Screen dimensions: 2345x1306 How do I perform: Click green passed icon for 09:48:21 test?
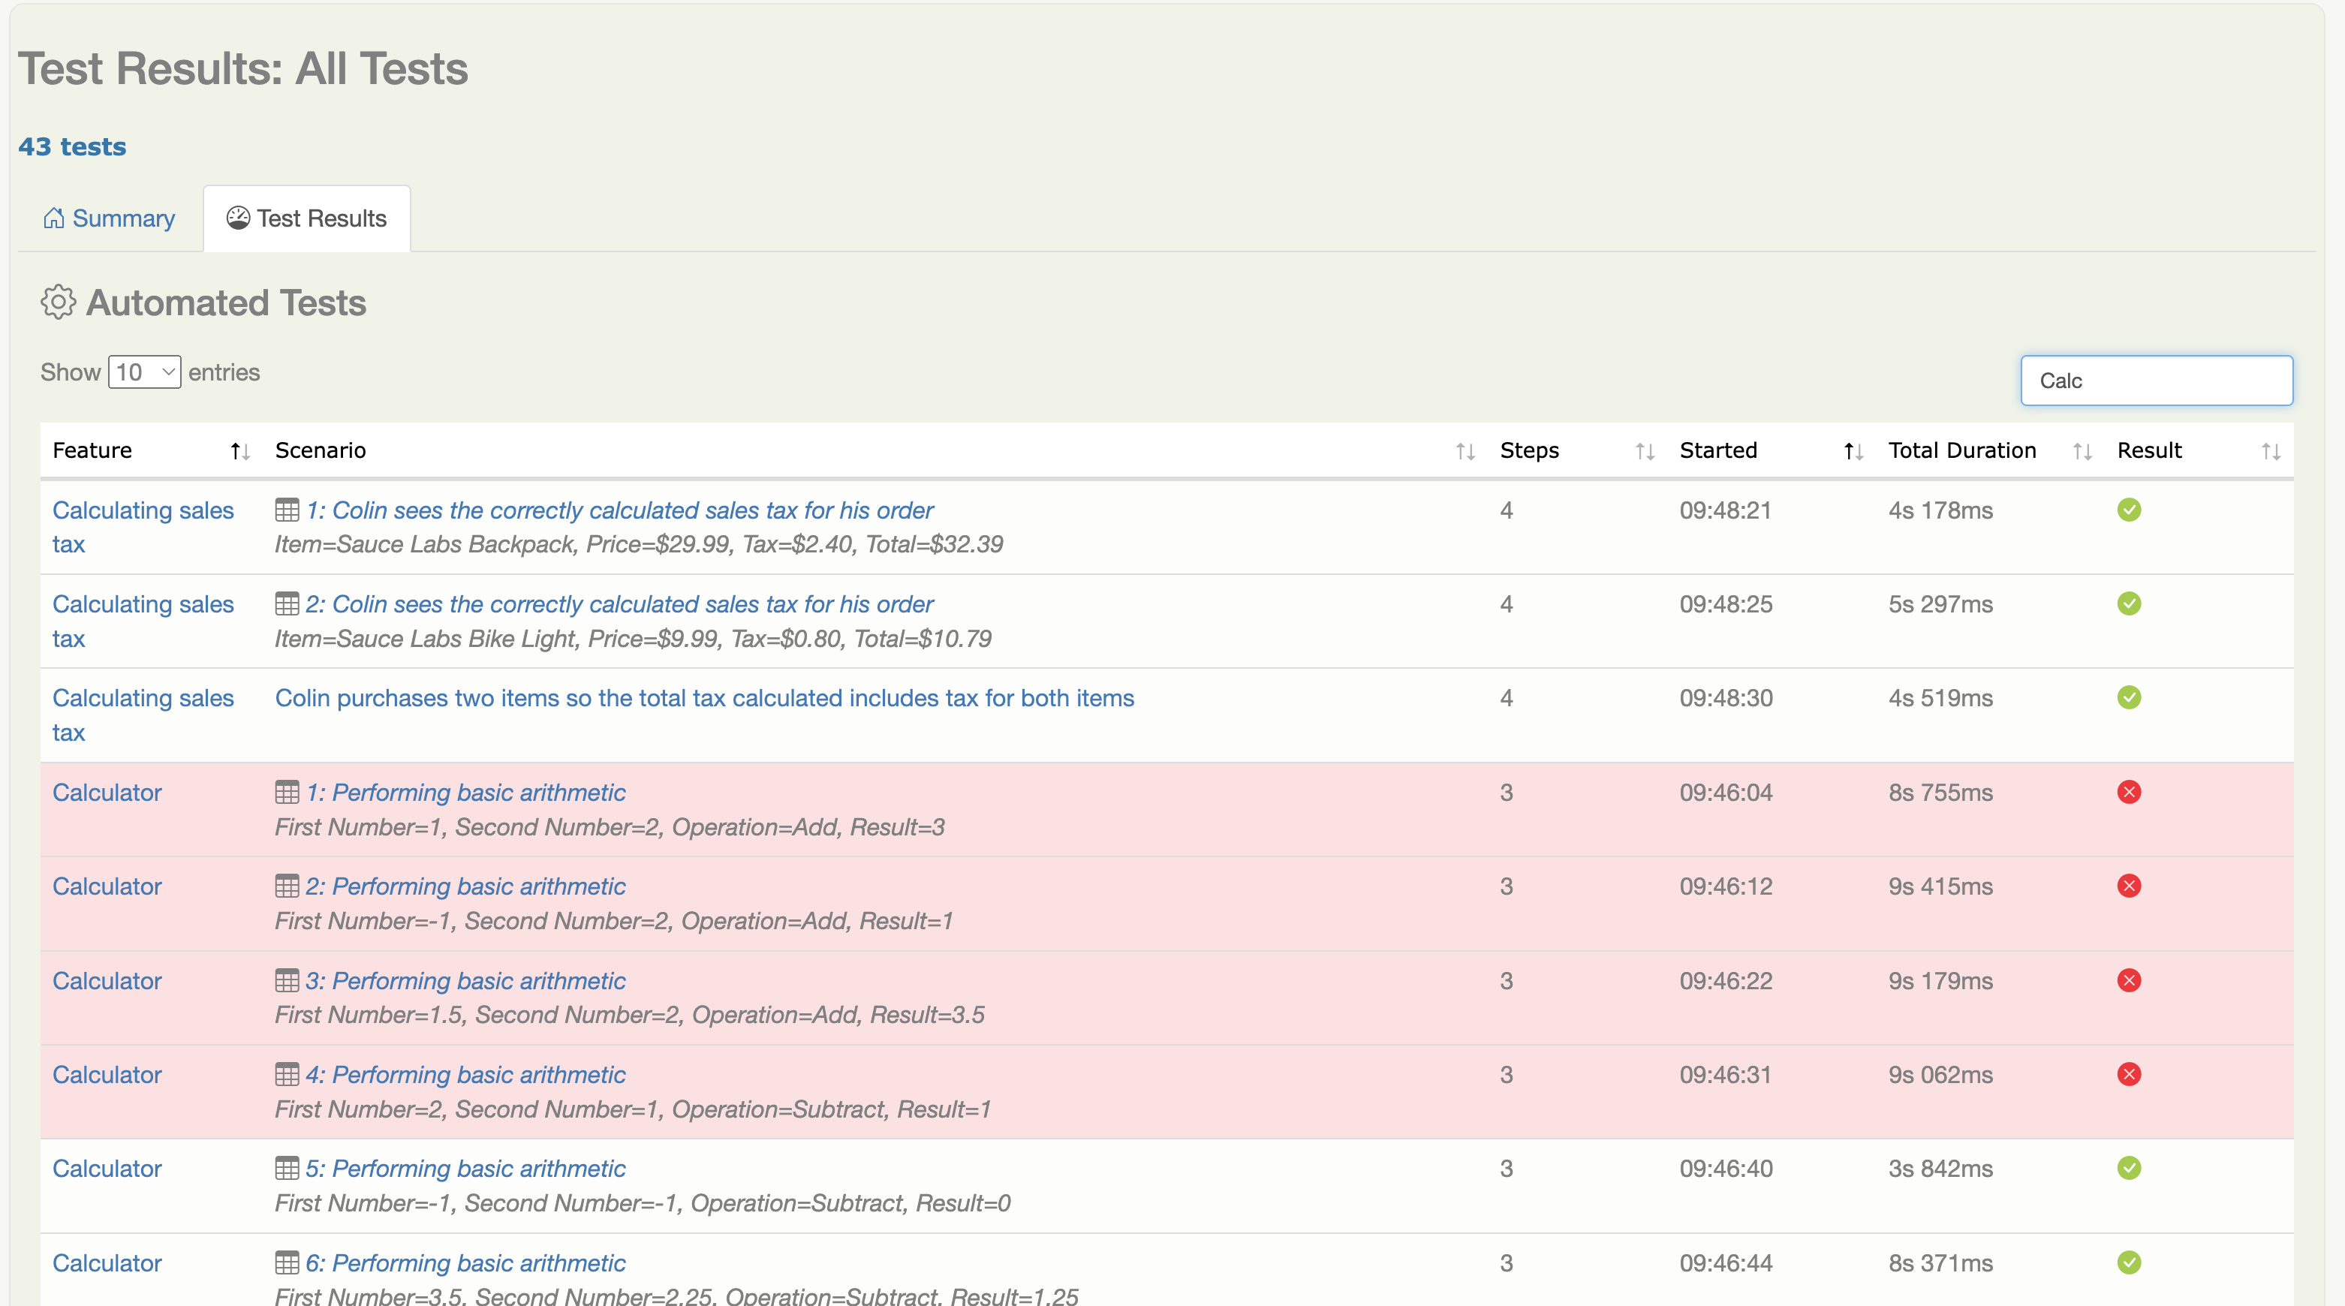point(2128,510)
